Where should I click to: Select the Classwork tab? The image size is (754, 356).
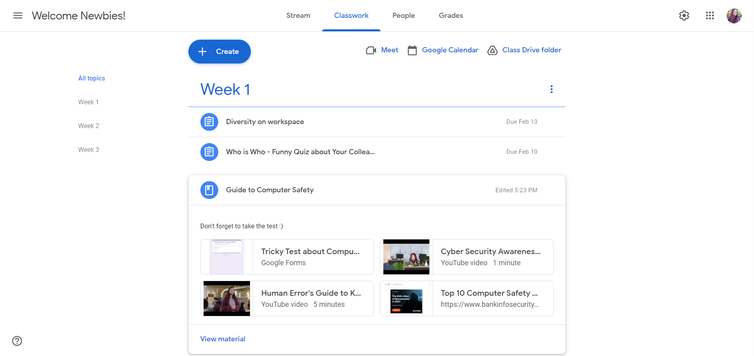[x=351, y=15]
